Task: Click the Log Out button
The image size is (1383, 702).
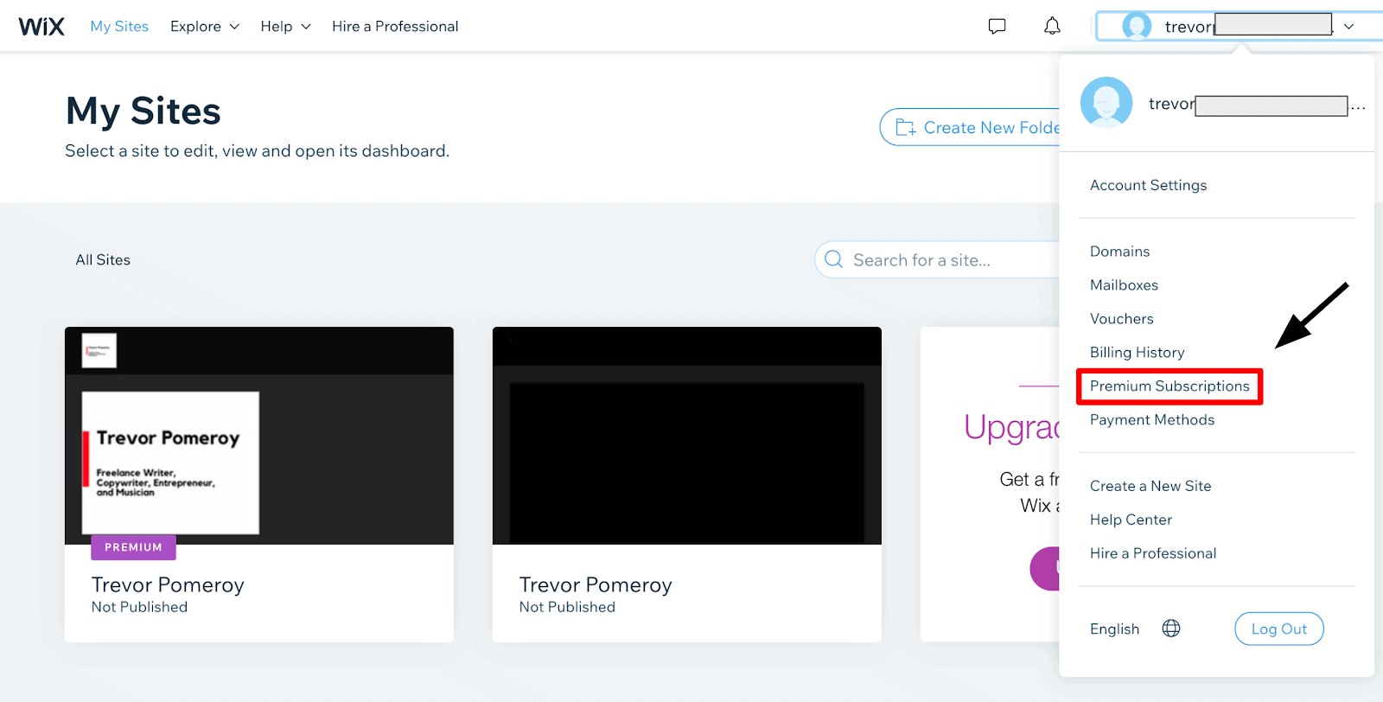Action: point(1279,629)
